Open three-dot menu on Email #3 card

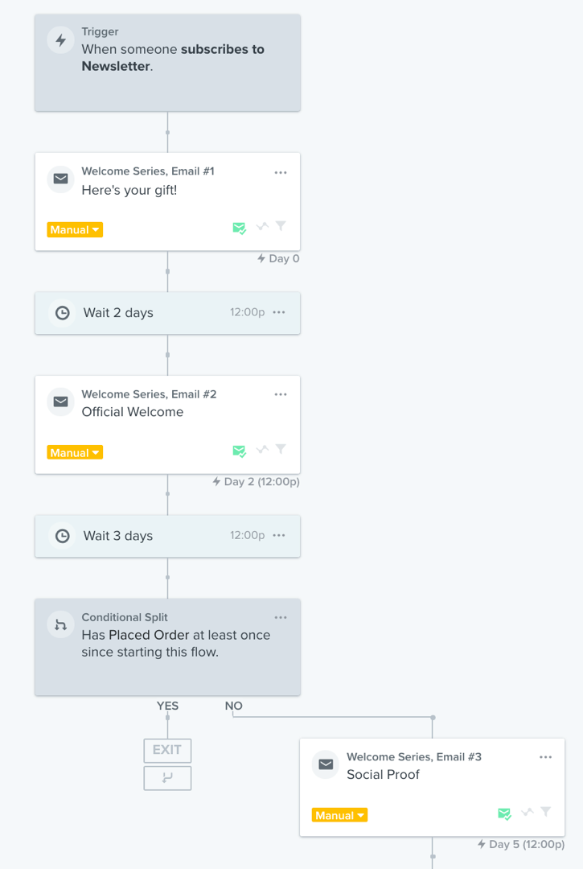[x=546, y=757]
